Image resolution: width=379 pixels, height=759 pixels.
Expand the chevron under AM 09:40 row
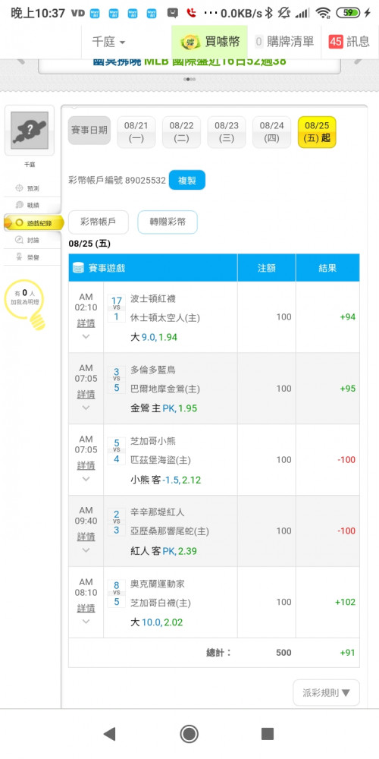[x=86, y=550]
